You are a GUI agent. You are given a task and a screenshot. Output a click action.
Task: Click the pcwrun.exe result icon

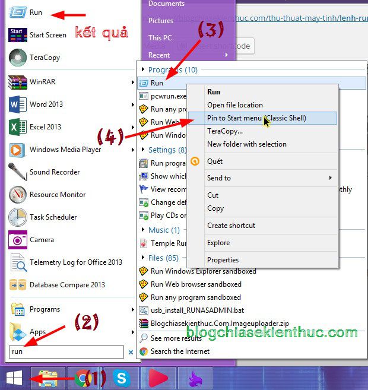click(144, 96)
